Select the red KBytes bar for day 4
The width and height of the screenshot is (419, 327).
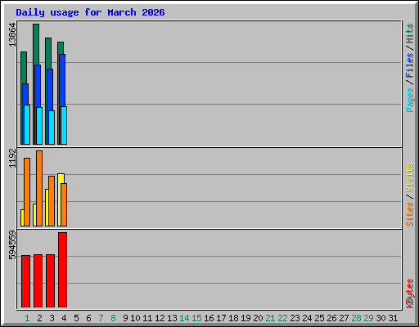pos(62,270)
